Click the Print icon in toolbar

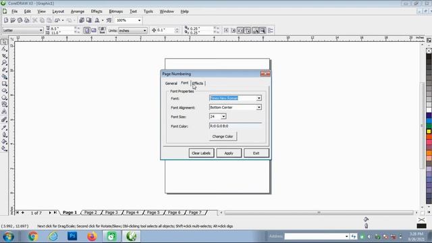click(x=27, y=20)
